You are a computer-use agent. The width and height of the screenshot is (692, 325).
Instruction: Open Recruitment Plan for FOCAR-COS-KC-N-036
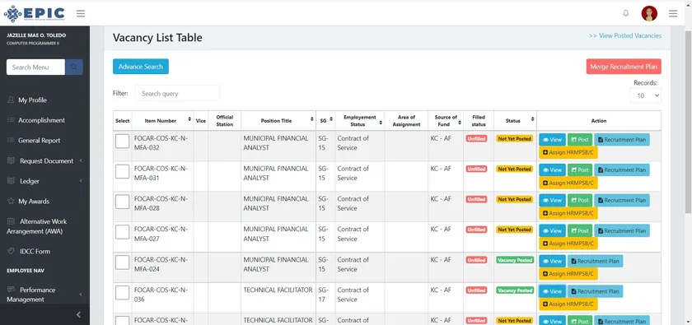click(596, 291)
